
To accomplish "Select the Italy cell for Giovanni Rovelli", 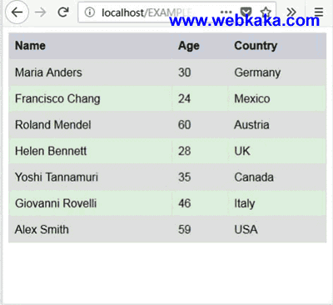I will [277, 203].
